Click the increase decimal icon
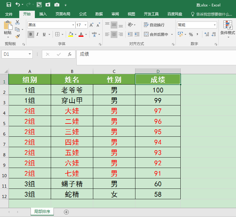Image resolution: width=236 pixels, height=217 pixels. pyautogui.click(x=207, y=34)
